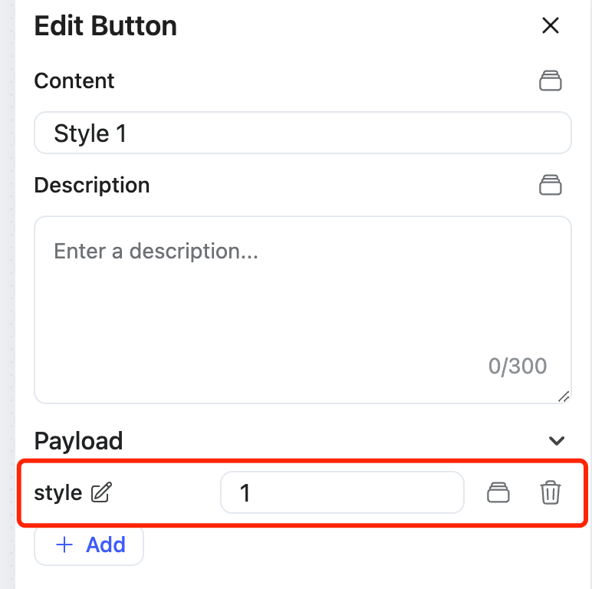Click the 'Edit Button' panel title
The height and width of the screenshot is (589, 592).
coord(106,26)
